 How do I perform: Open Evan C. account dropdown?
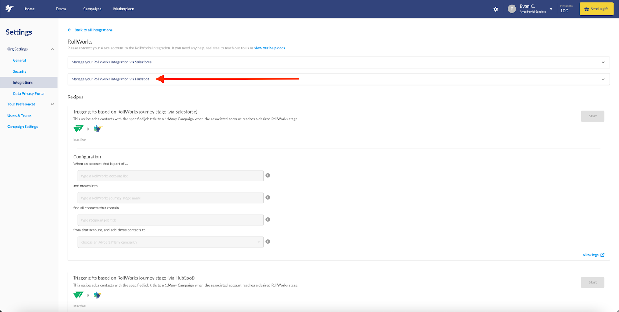click(x=551, y=9)
